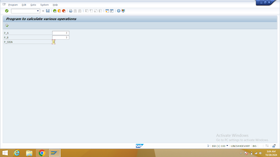
Task: Click the P_A parameter label
Action: click(6, 33)
